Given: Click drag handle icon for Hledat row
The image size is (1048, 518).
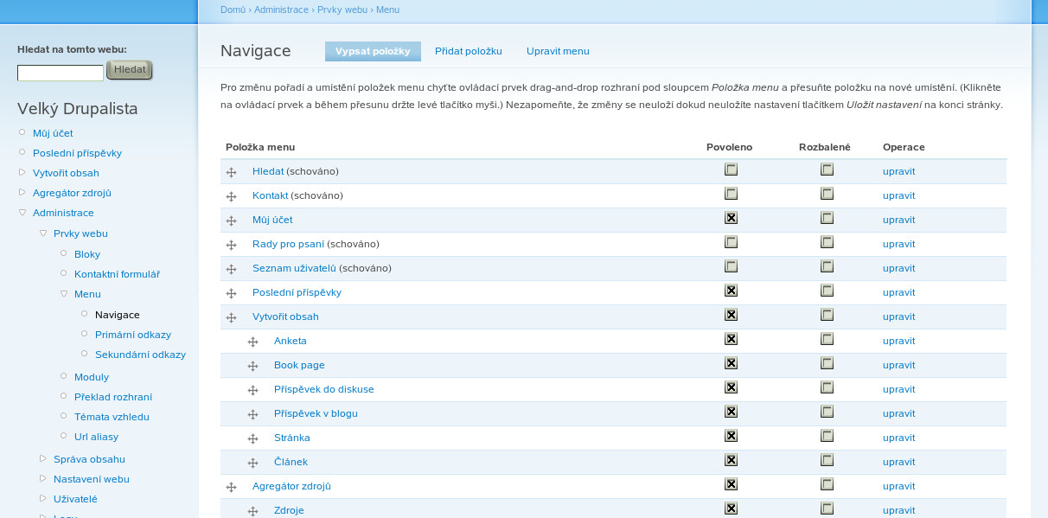Looking at the screenshot, I should (x=231, y=172).
